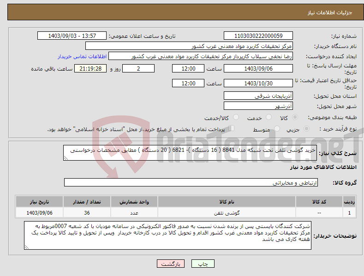Select the کالا/خدمت radio button
This screenshot has width=364, height=276.
236,117
